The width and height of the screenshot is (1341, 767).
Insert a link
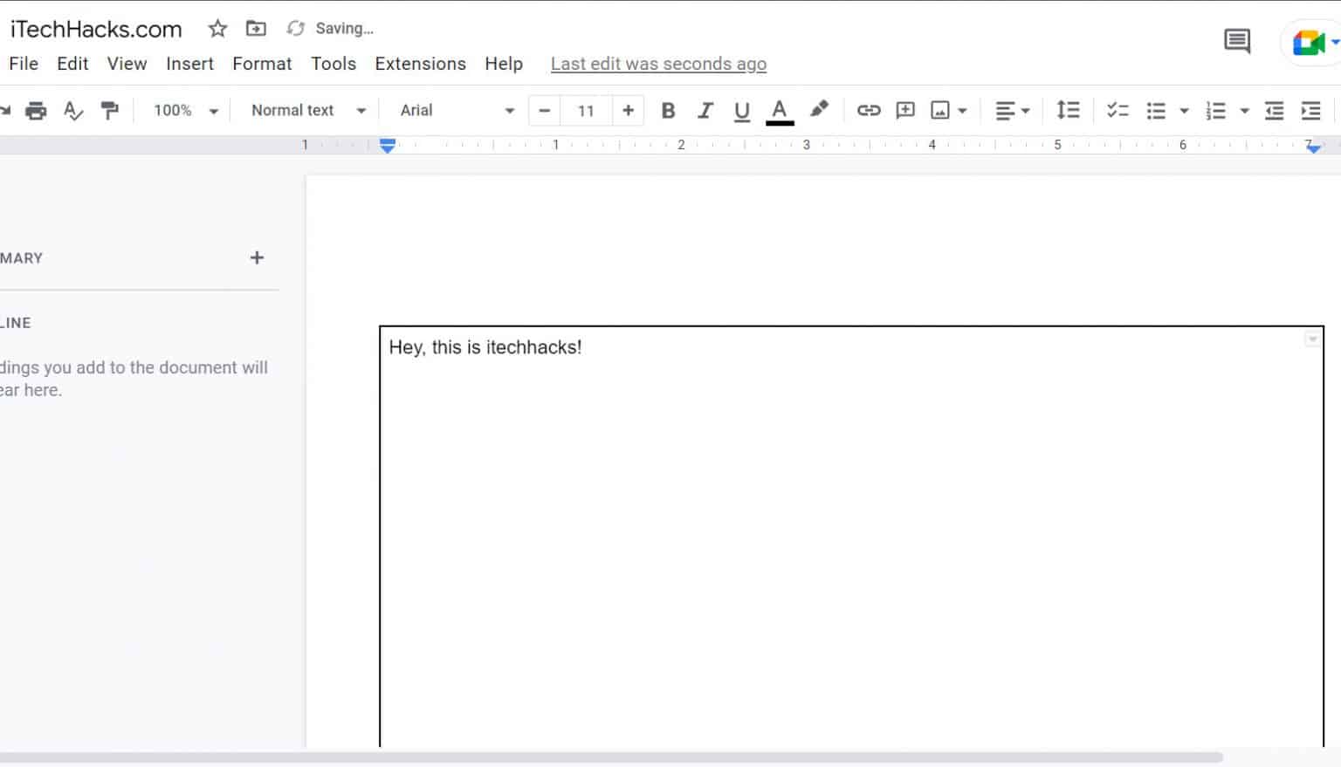[x=868, y=110]
